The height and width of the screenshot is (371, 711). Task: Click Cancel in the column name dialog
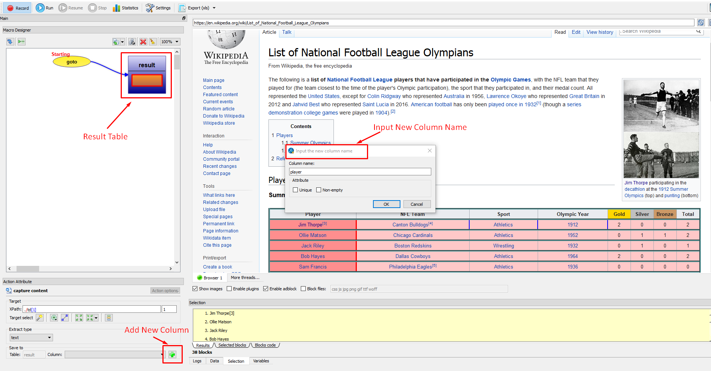[417, 204]
